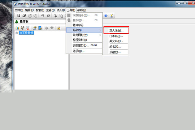Maximize the JJ Writer Studio window

coord(185,3)
